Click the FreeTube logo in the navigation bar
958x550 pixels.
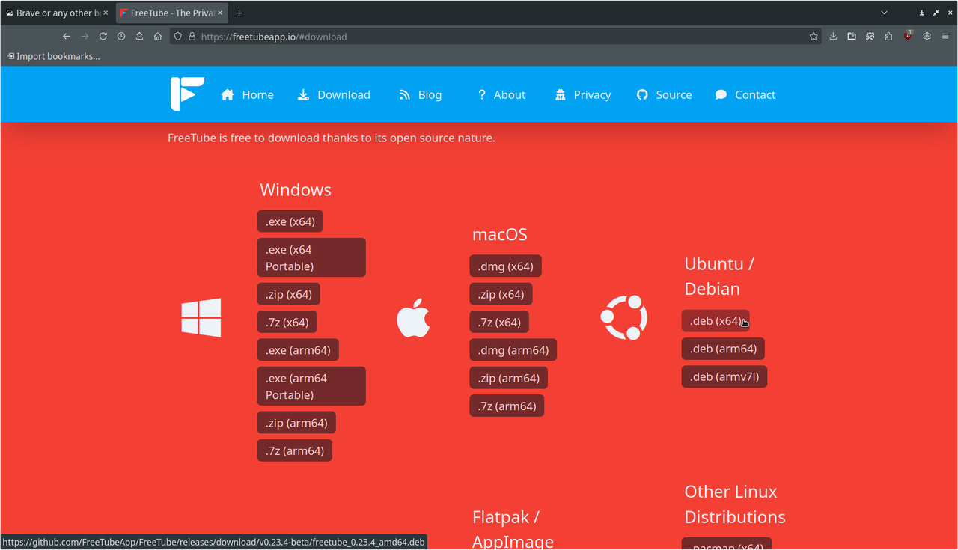point(186,94)
